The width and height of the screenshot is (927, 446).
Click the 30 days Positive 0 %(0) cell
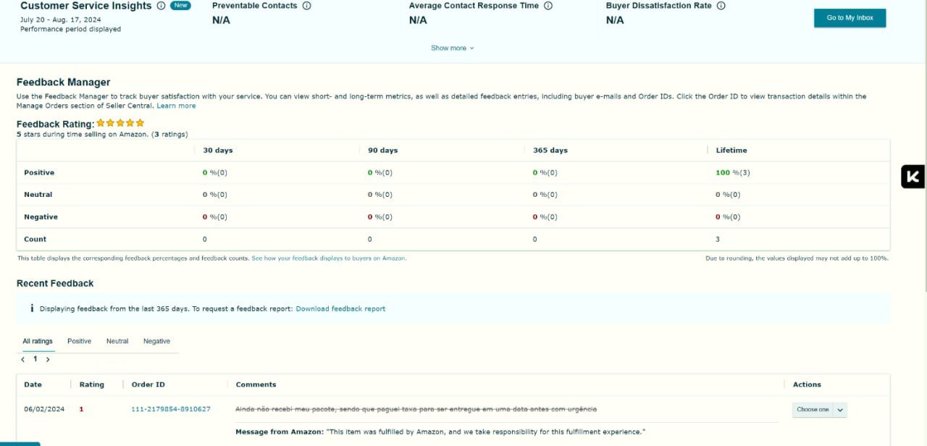[x=215, y=172]
